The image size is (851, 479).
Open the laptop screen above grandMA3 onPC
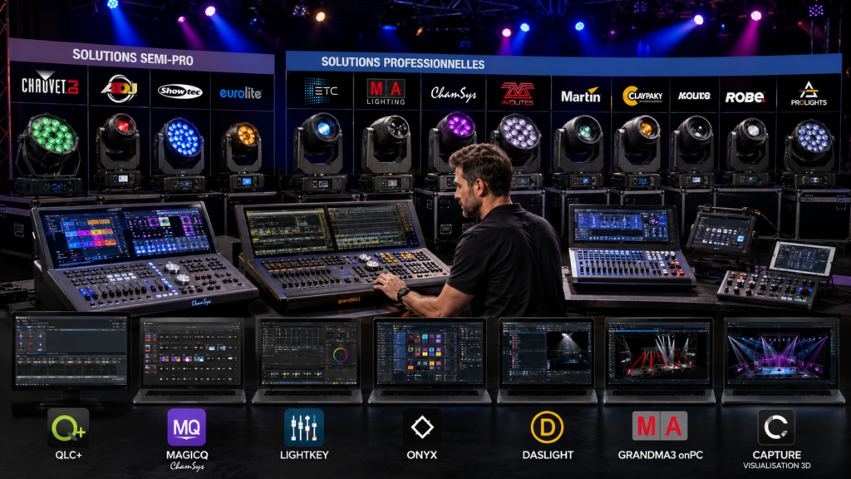coord(659,353)
